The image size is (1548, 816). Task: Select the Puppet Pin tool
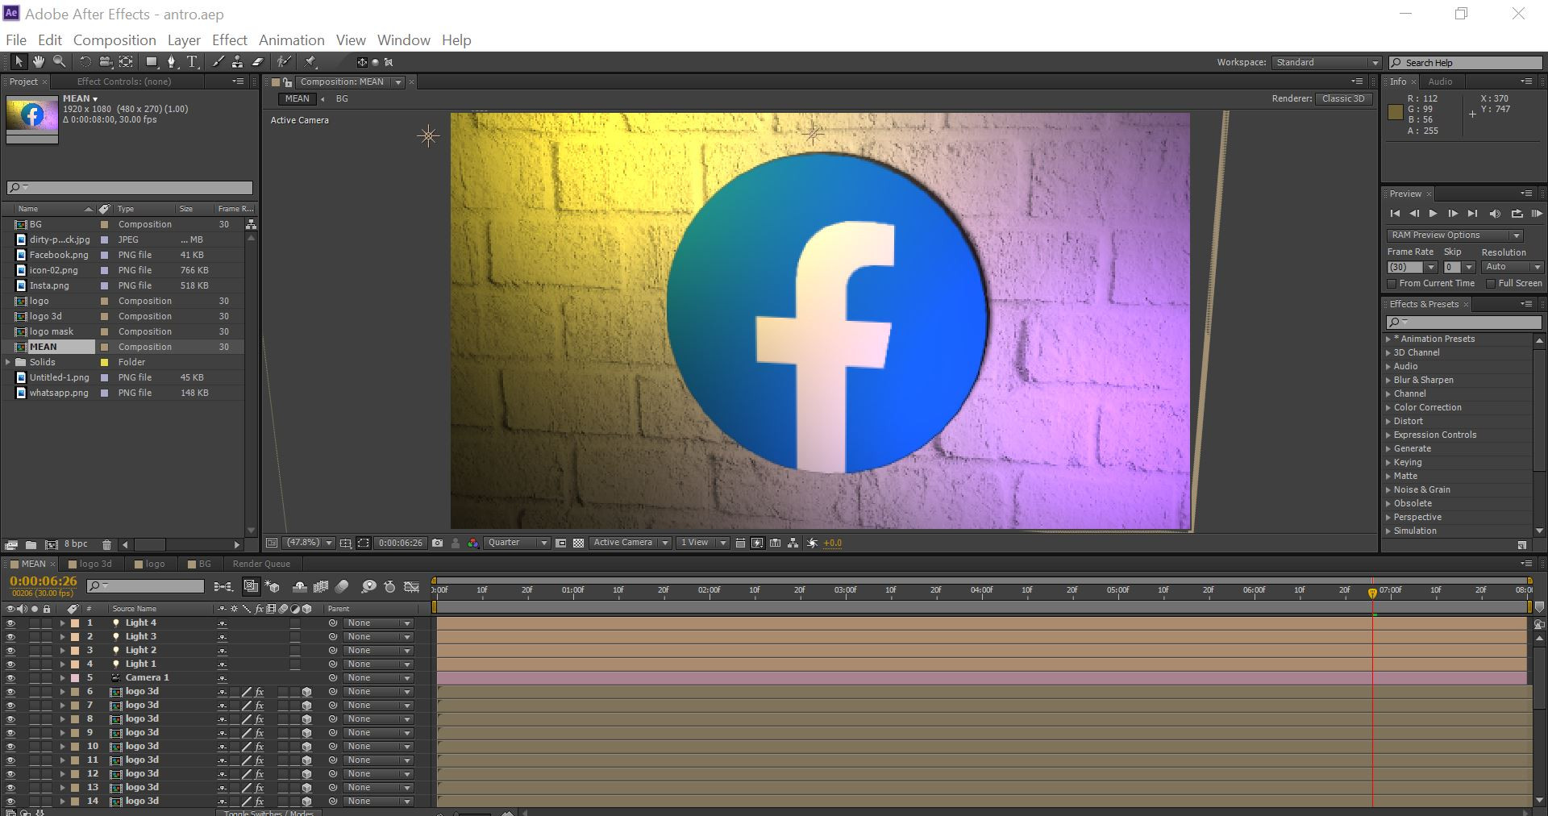(310, 62)
